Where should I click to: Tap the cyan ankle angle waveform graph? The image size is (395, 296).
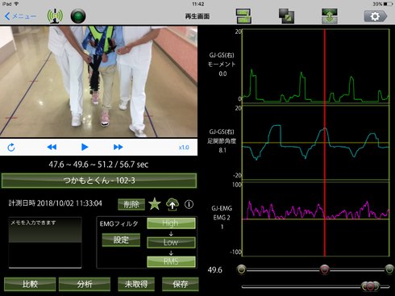[316, 143]
